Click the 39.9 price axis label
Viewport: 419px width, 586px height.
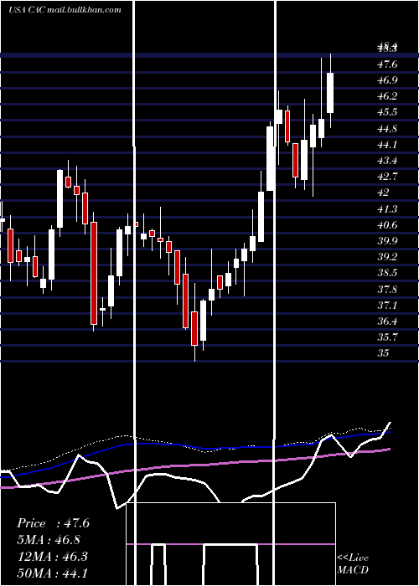click(387, 241)
